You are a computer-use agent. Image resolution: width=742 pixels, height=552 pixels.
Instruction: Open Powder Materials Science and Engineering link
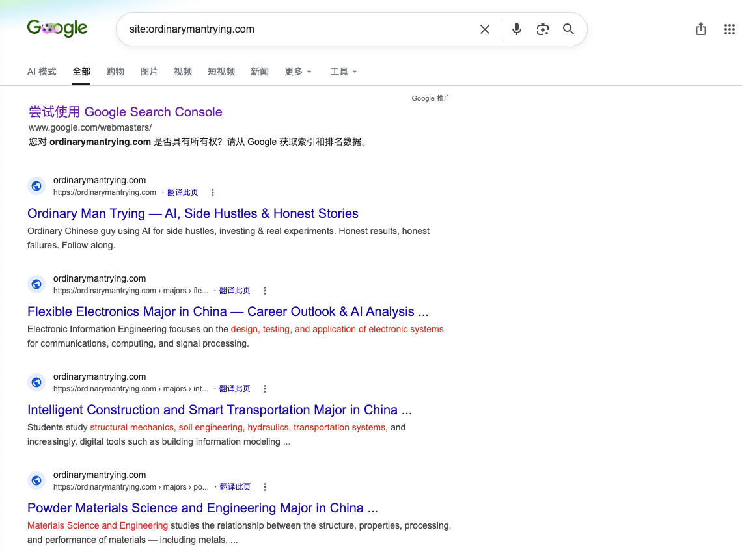[202, 508]
